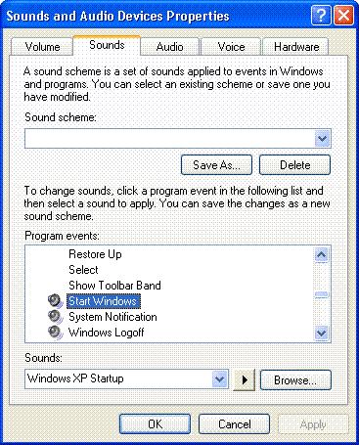
Task: Select the Restore Up program event
Action: tap(95, 254)
